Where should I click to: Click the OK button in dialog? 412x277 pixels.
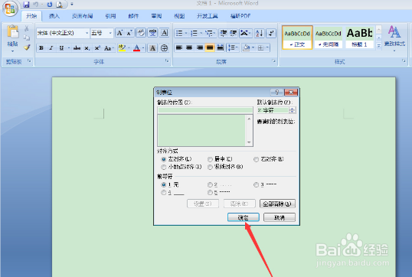pos(244,217)
